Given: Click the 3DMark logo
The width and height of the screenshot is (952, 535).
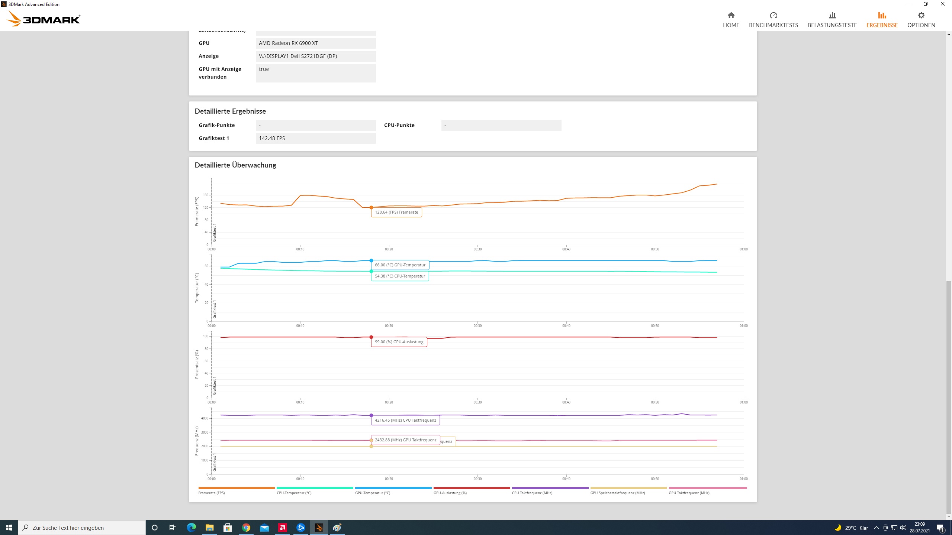Looking at the screenshot, I should 44,19.
